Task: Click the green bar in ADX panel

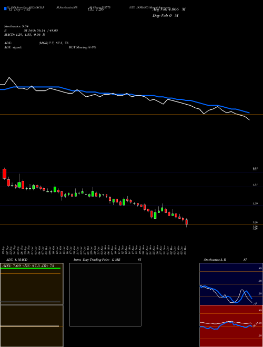Action: tap(31, 268)
